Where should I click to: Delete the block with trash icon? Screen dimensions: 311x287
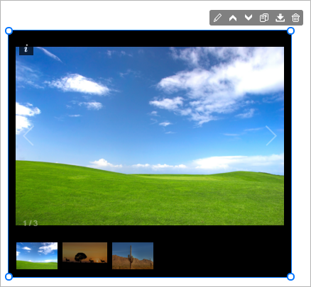pyautogui.click(x=295, y=18)
